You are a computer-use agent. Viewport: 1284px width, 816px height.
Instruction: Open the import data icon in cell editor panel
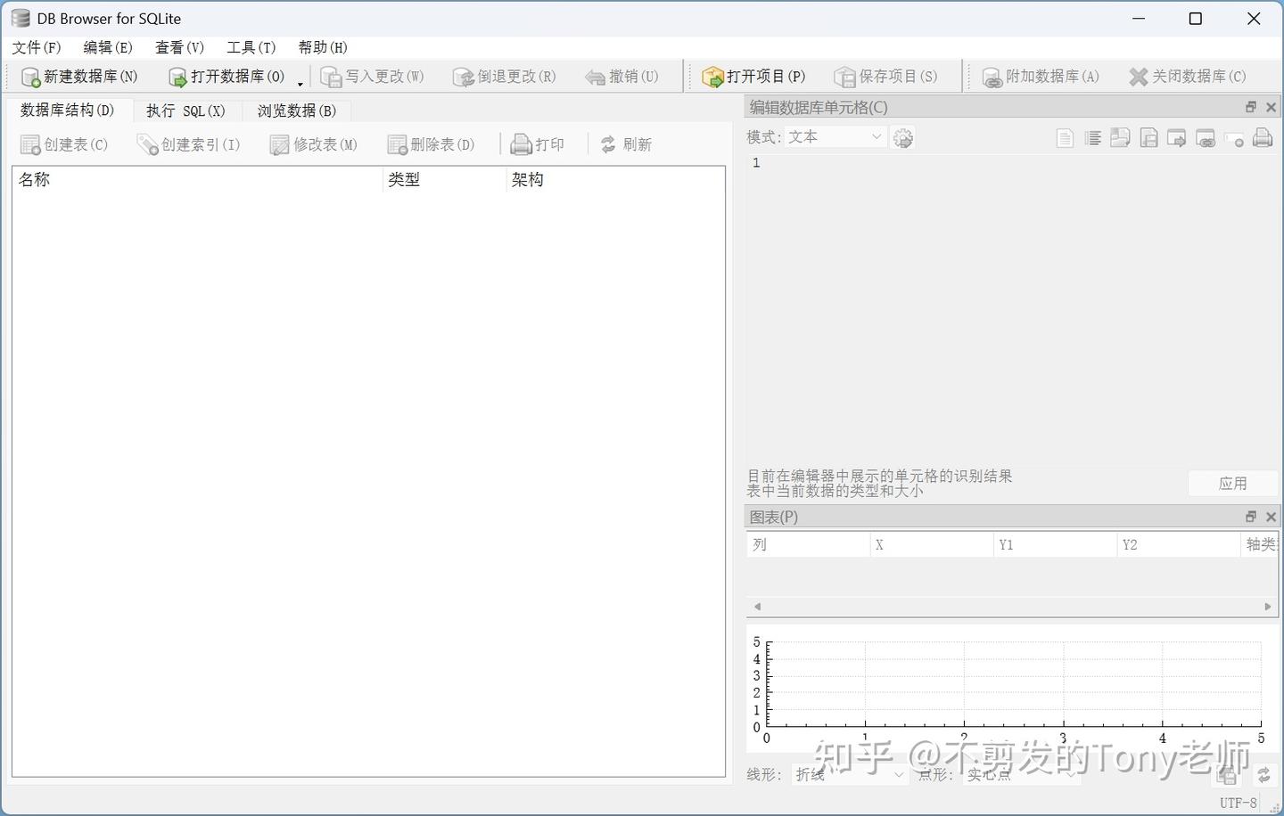pos(1121,138)
